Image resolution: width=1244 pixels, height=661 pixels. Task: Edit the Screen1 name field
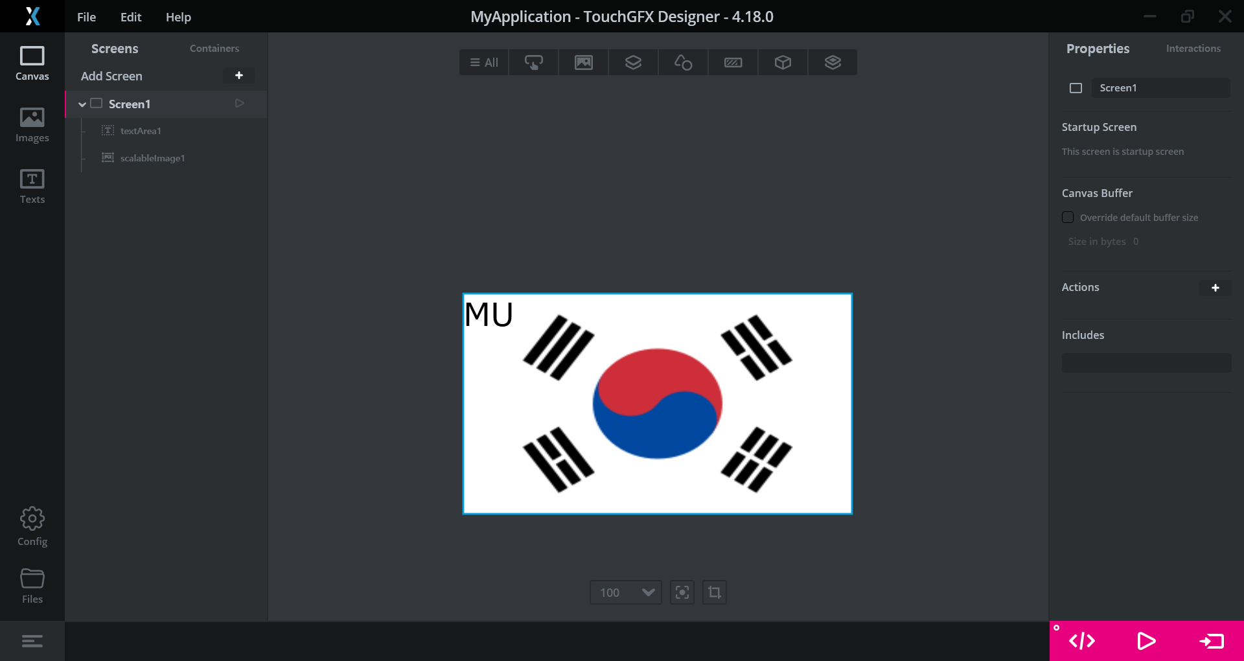[1161, 88]
